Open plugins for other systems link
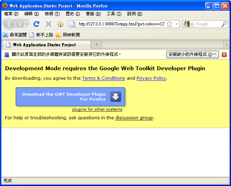The image size is (231, 186). 97,109
